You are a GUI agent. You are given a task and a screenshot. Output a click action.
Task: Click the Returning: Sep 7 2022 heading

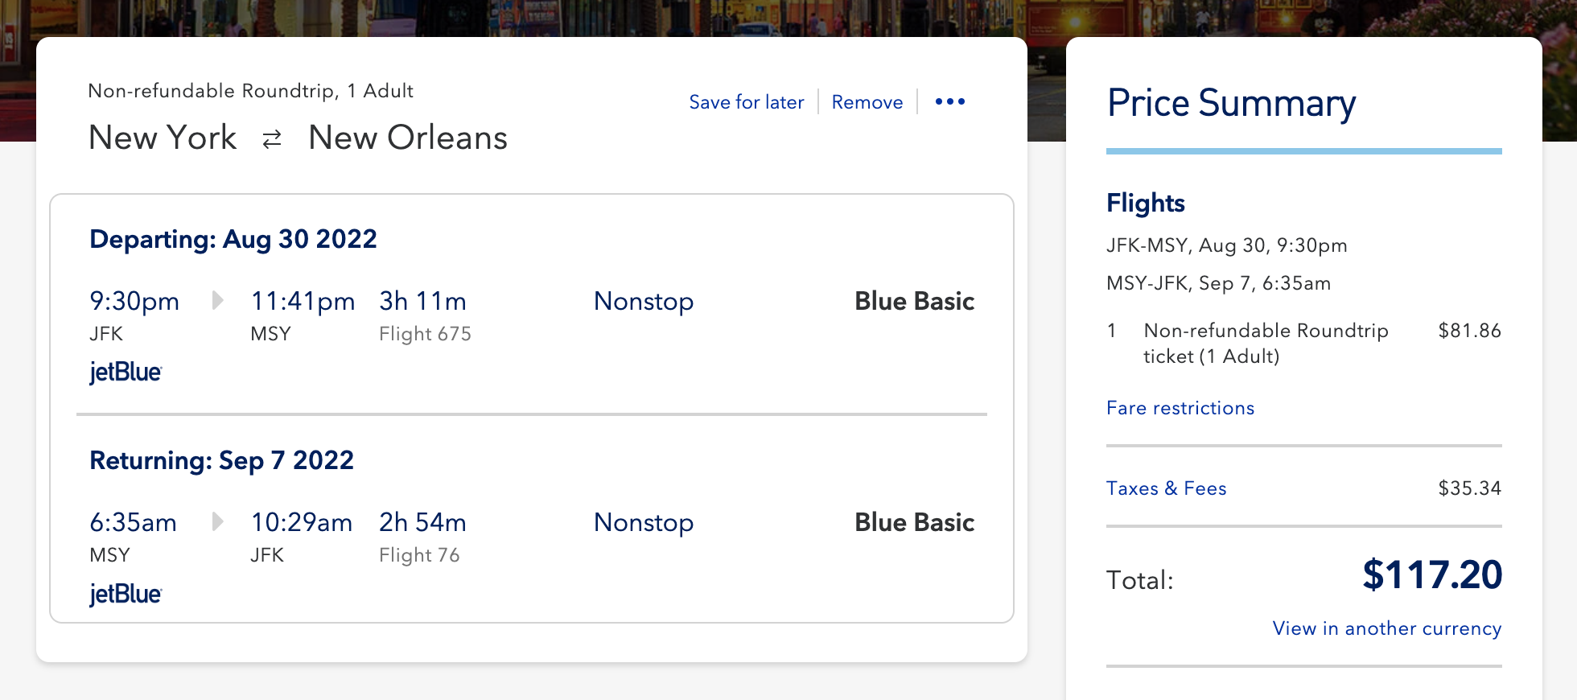pos(222,460)
